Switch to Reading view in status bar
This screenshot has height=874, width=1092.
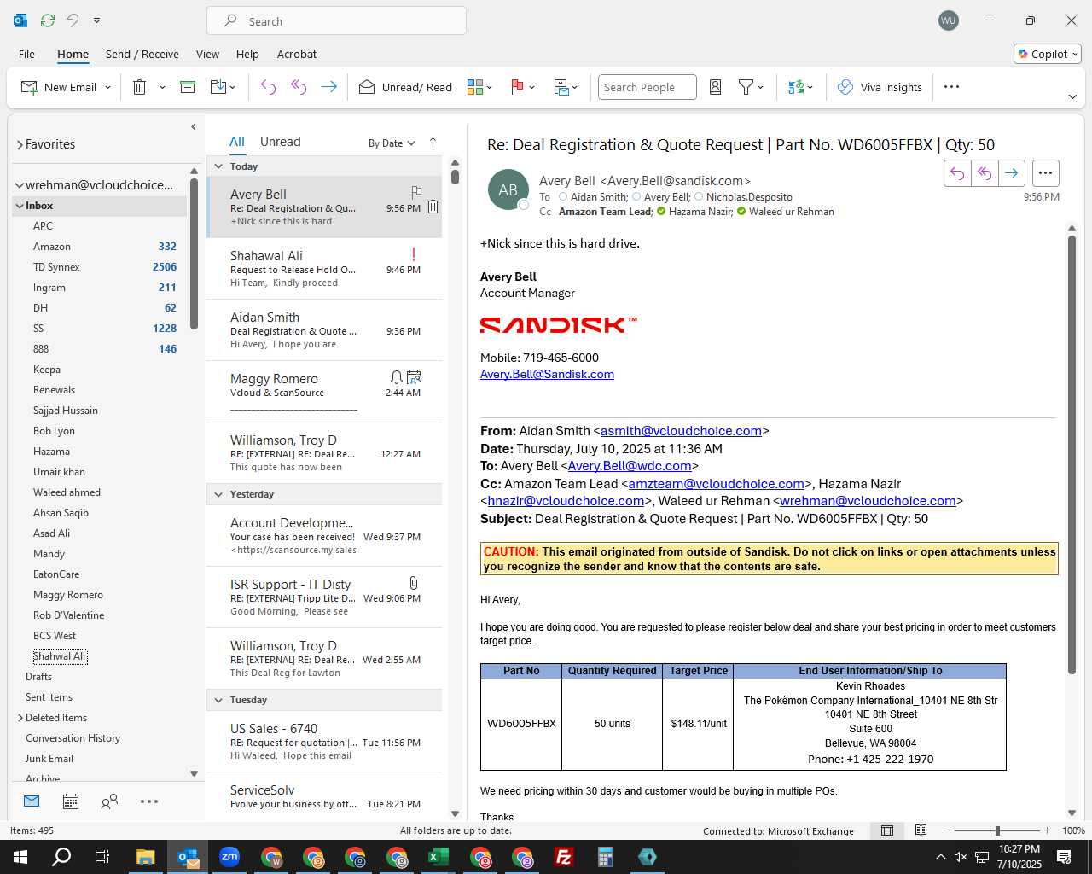click(921, 830)
